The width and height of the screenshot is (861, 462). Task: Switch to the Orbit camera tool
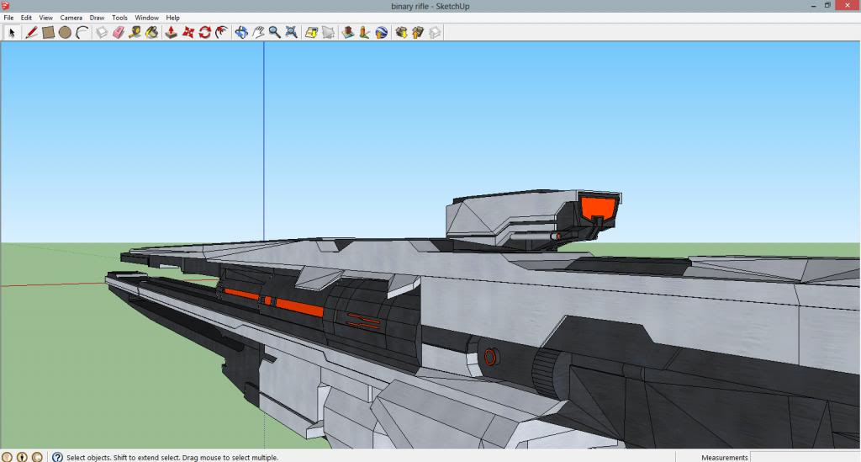(241, 33)
